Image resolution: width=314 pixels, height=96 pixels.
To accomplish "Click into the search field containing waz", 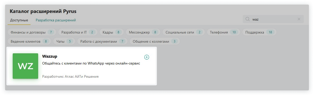I will [x=273, y=19].
